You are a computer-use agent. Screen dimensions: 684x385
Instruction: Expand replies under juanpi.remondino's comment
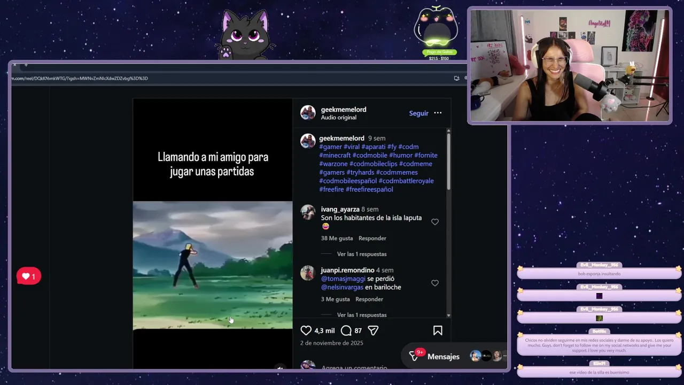click(x=362, y=315)
